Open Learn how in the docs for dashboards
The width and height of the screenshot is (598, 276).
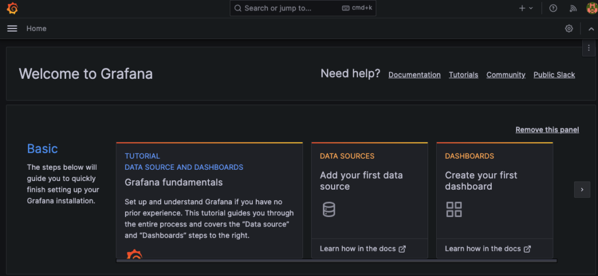click(x=488, y=249)
